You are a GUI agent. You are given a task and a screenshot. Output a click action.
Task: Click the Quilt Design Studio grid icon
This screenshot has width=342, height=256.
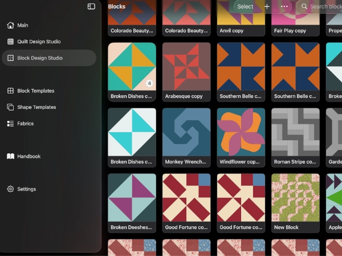(x=10, y=42)
